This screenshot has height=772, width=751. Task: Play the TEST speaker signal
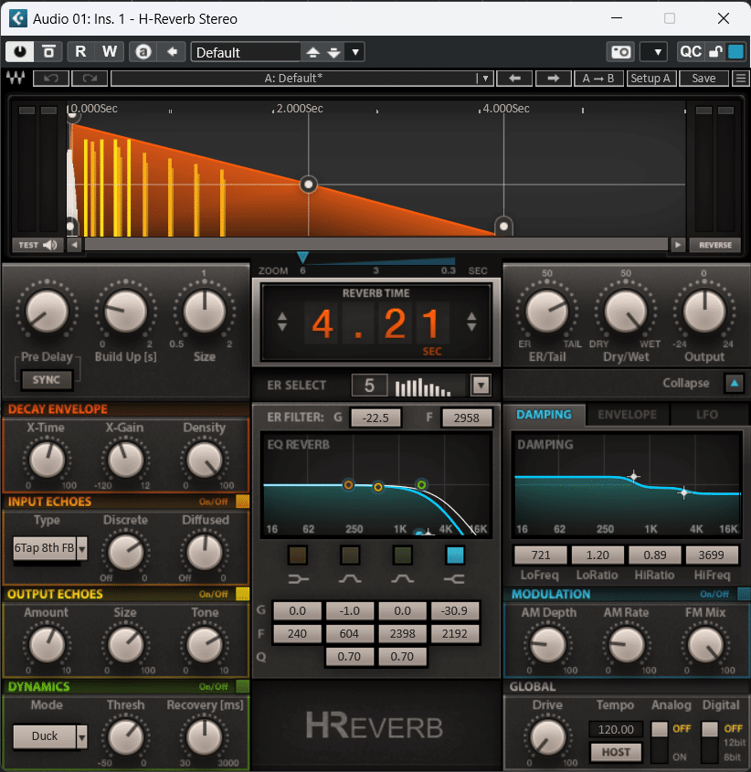click(x=38, y=245)
